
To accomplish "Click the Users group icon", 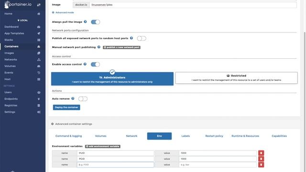I will coord(39,92).
